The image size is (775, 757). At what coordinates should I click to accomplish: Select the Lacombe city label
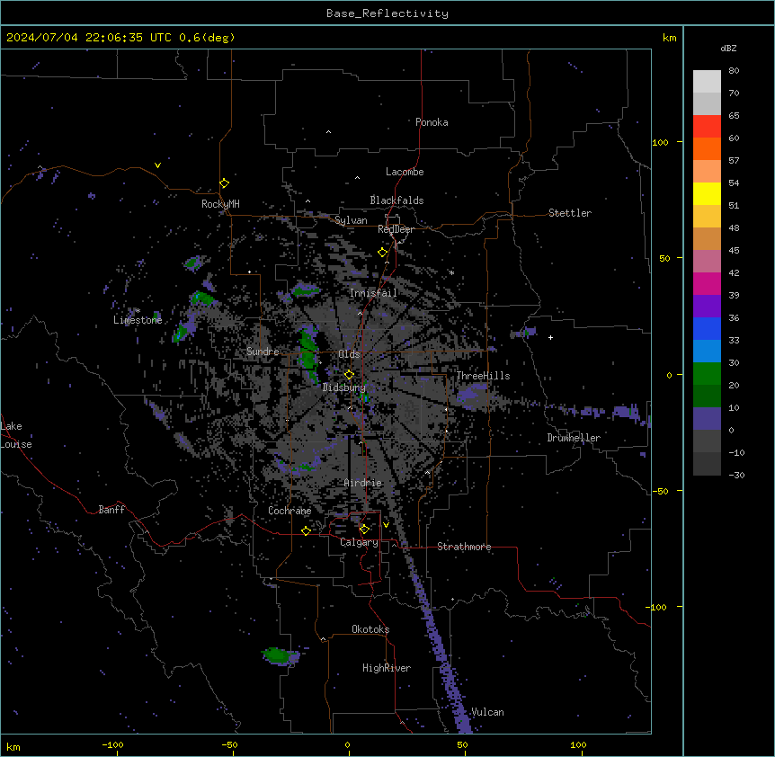point(405,172)
